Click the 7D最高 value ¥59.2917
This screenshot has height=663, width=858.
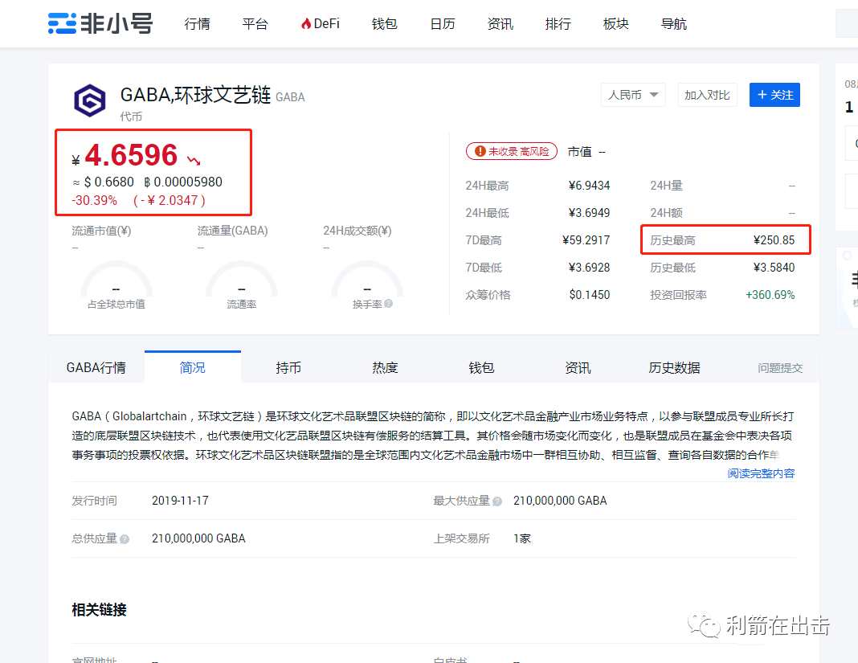pyautogui.click(x=586, y=240)
